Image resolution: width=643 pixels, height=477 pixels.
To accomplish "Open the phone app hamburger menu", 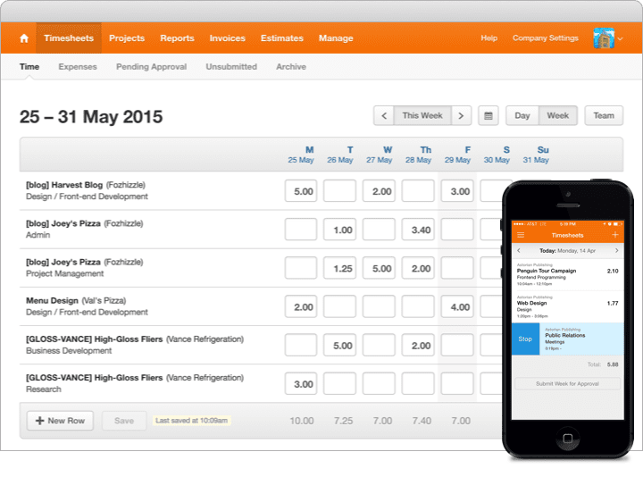I will (x=521, y=235).
